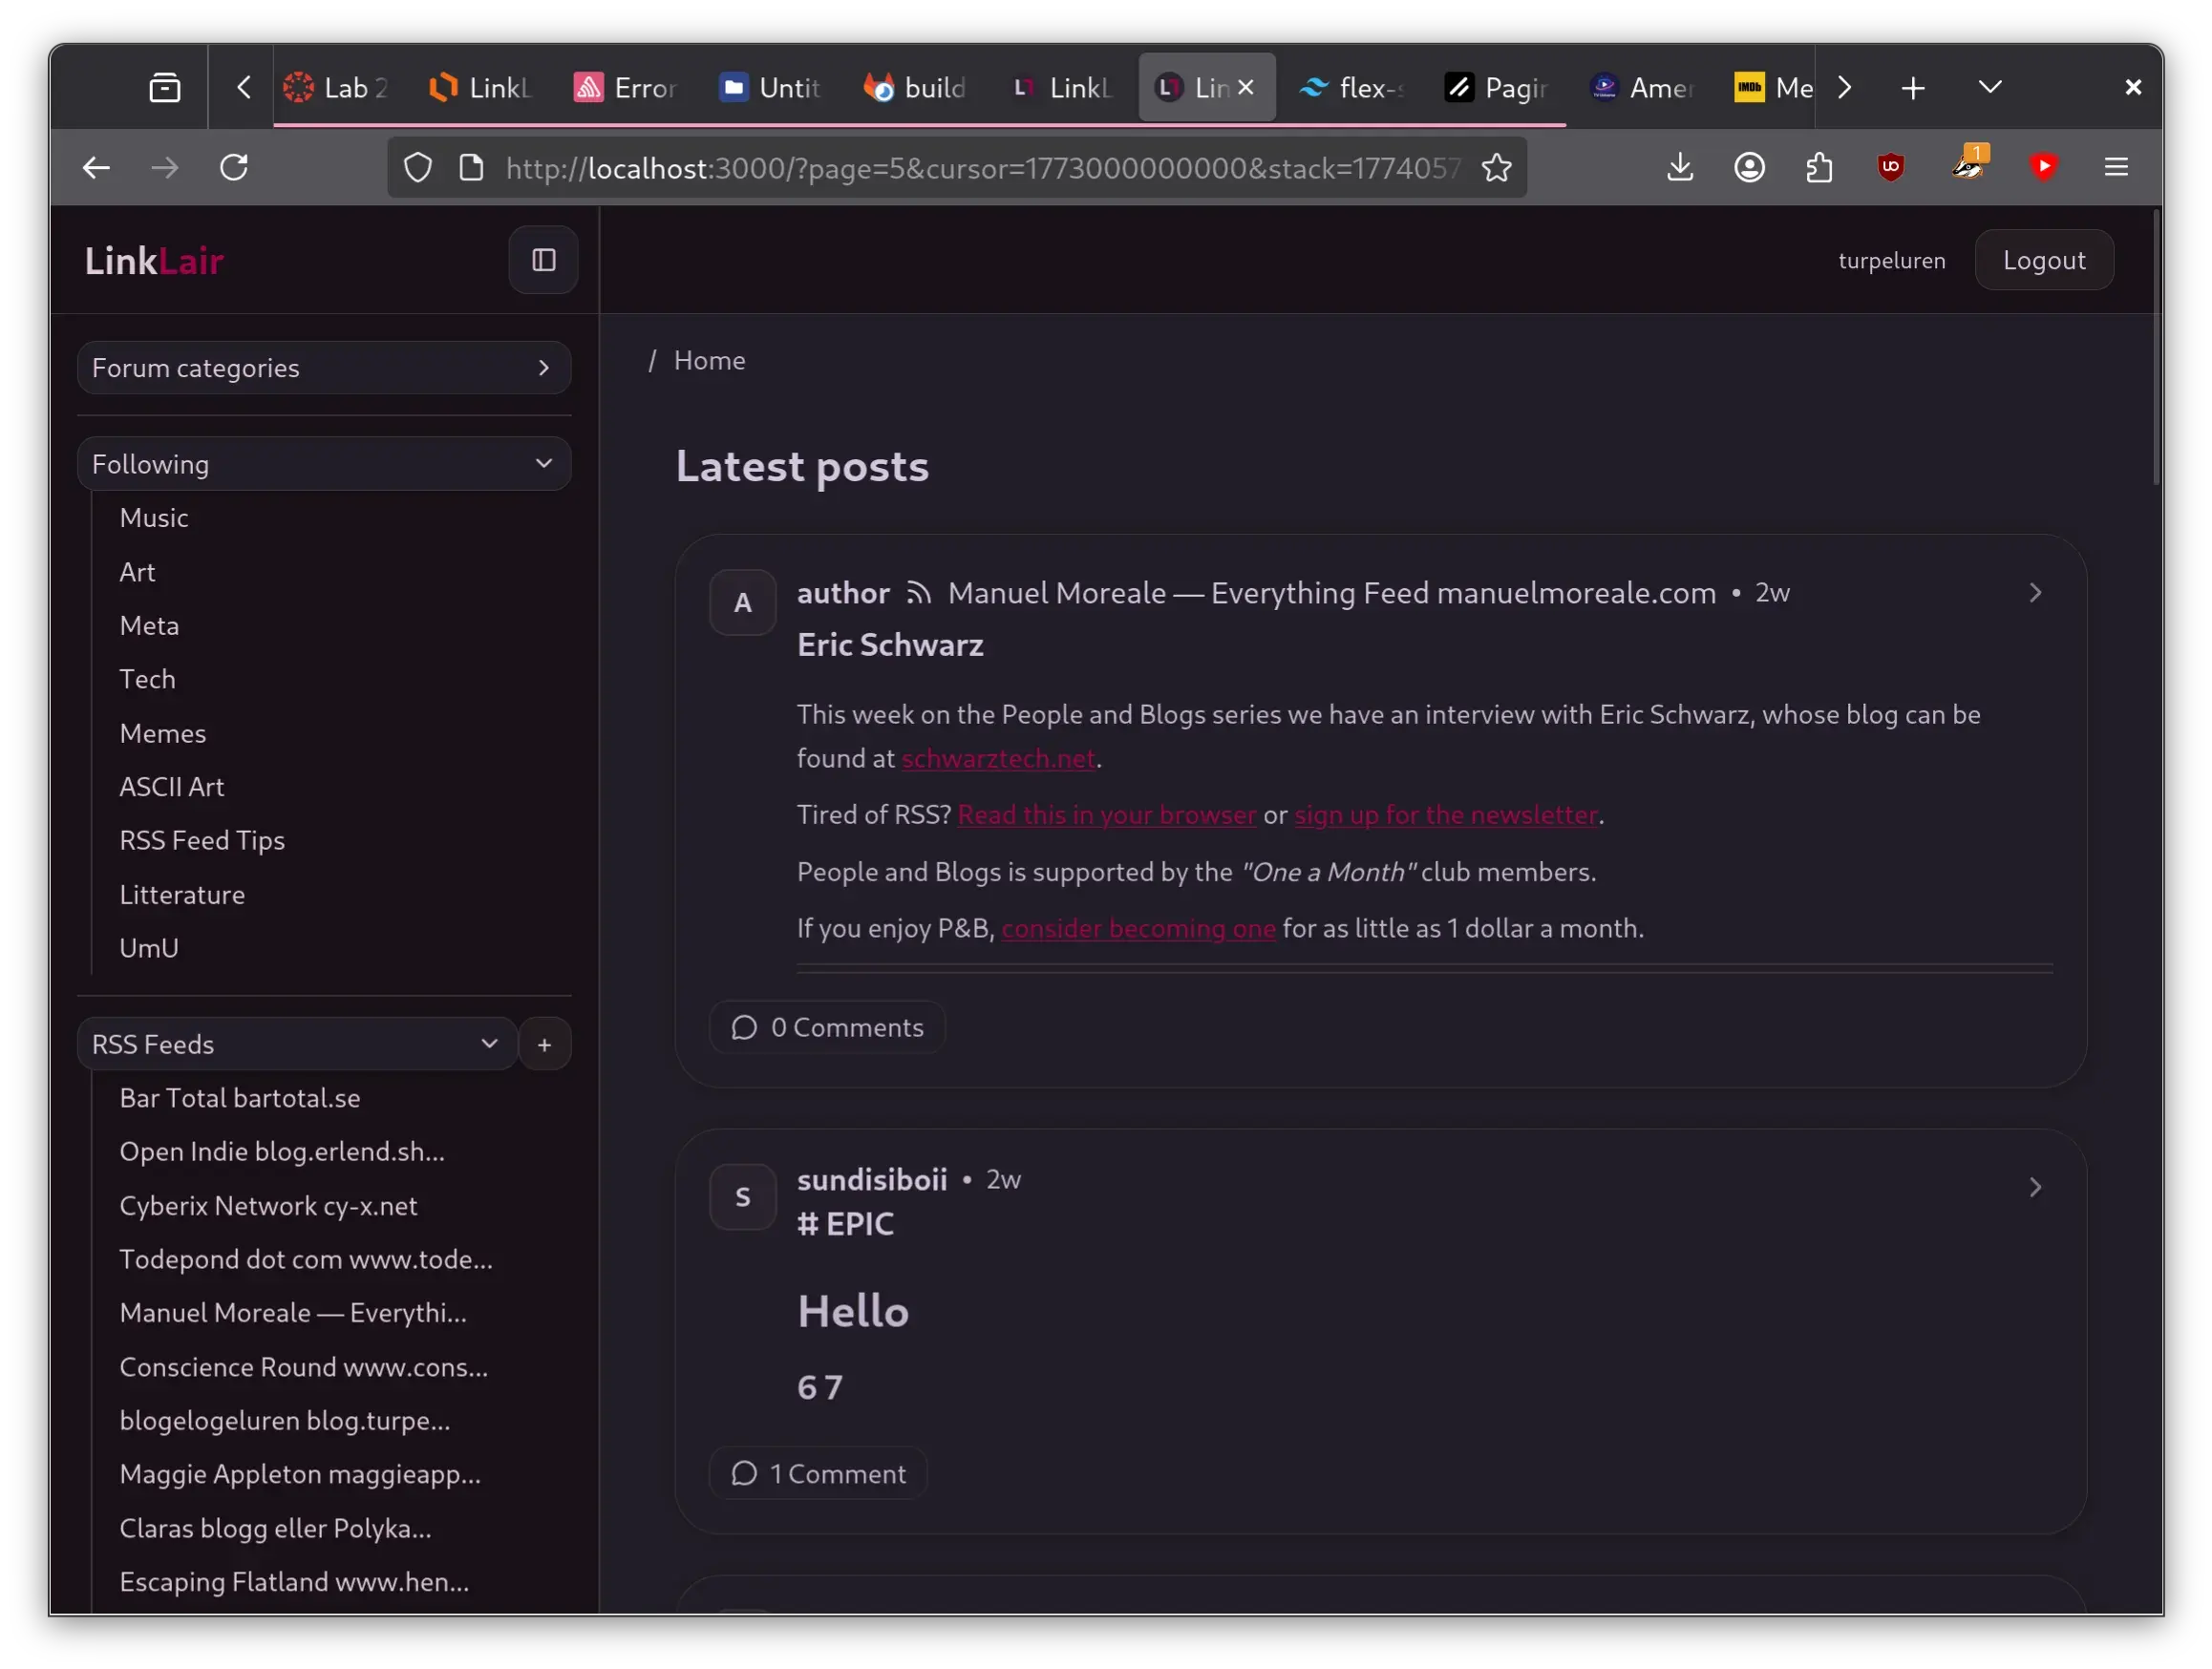Reload the current page
The width and height of the screenshot is (2212, 1669).
point(234,167)
